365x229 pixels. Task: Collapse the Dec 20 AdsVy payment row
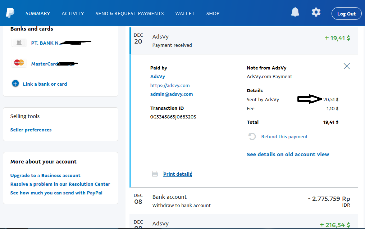tap(244, 41)
